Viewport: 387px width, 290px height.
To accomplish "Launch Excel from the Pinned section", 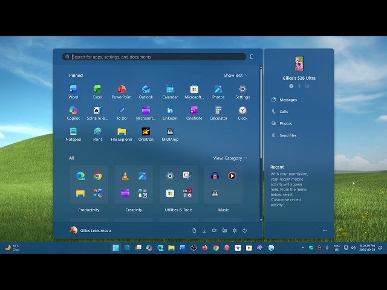I will [x=97, y=92].
